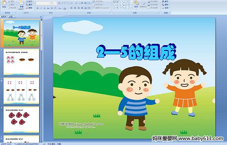Click the New Slide icon
Image resolution: width=227 pixels, height=145 pixels.
(22, 3)
